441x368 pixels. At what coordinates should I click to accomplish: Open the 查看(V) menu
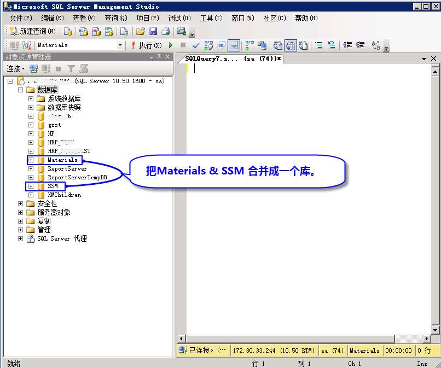(x=84, y=18)
